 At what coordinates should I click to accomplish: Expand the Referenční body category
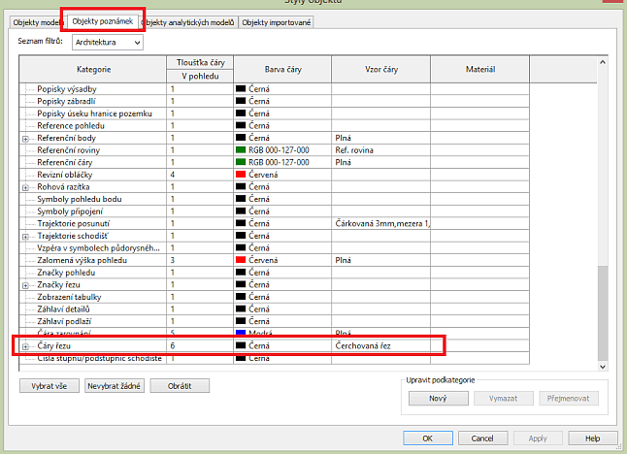25,139
